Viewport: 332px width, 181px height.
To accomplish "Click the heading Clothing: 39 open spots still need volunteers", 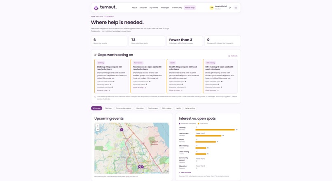I will coord(109,68).
